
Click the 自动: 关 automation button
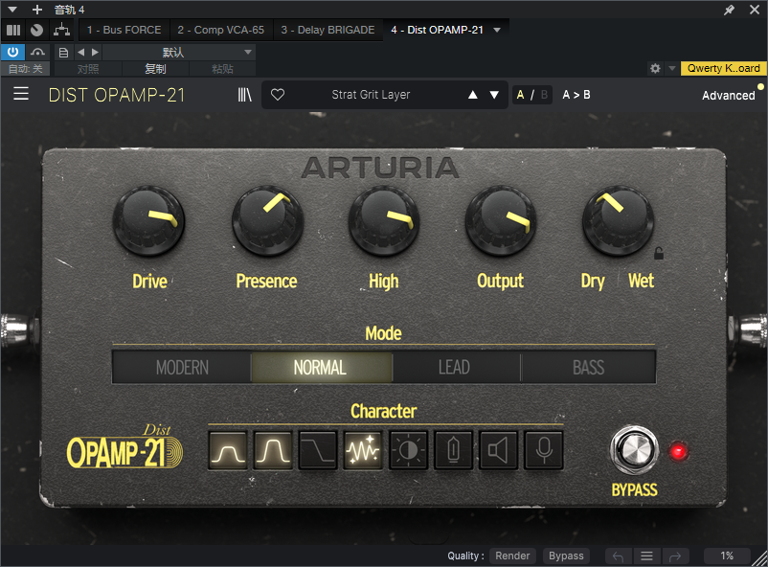26,69
